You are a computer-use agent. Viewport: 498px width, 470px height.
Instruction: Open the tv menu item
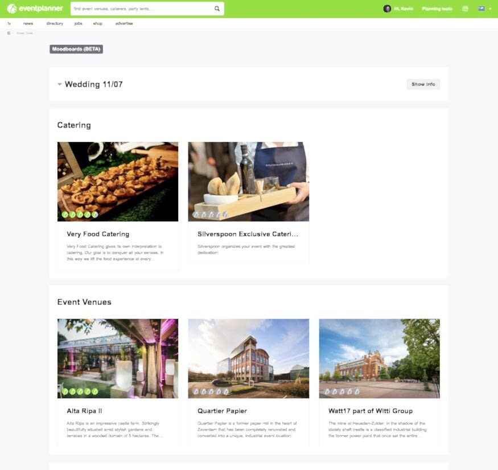point(9,23)
